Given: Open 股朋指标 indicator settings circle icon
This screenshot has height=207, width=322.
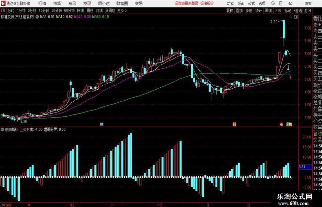Looking at the screenshot, I should (x=2, y=130).
